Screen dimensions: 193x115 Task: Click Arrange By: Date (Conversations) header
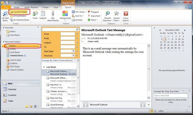coord(57,60)
